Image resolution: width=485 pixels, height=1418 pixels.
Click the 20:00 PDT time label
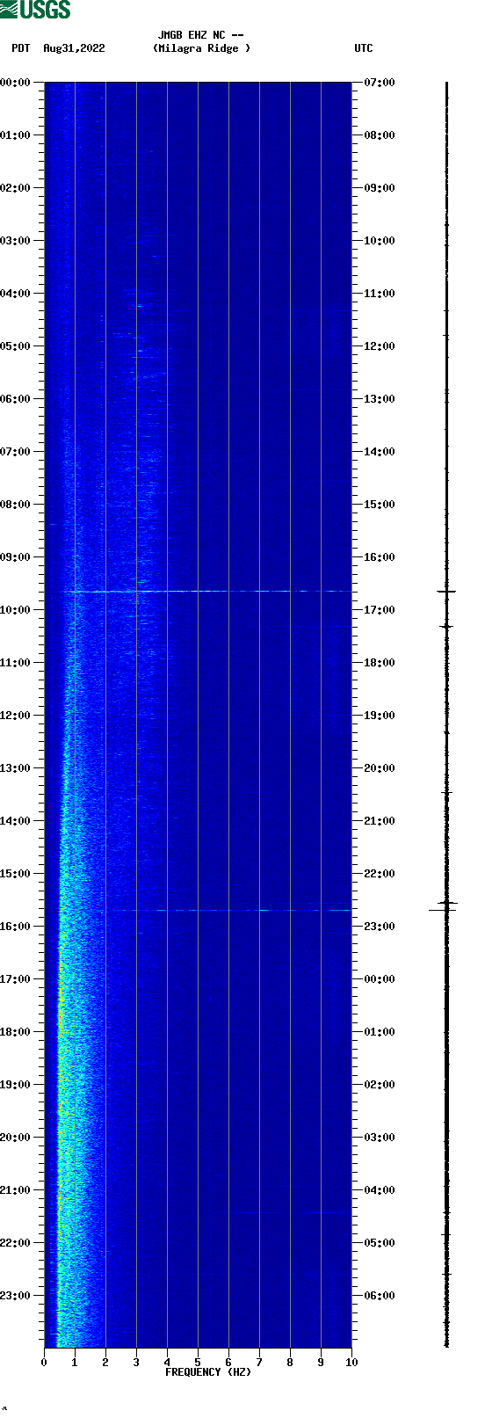(15, 1138)
